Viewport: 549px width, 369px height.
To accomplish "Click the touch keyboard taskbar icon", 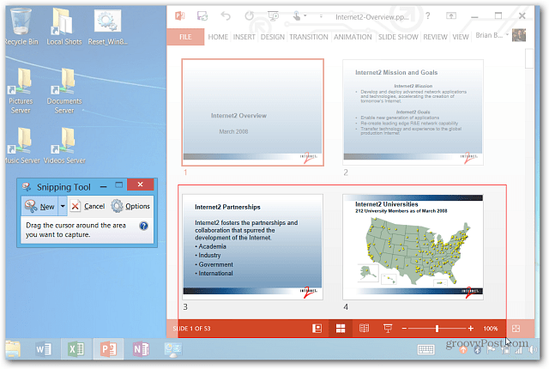I will click(425, 349).
